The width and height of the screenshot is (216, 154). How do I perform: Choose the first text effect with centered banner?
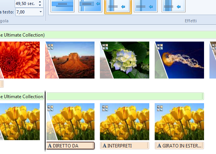[62, 5]
